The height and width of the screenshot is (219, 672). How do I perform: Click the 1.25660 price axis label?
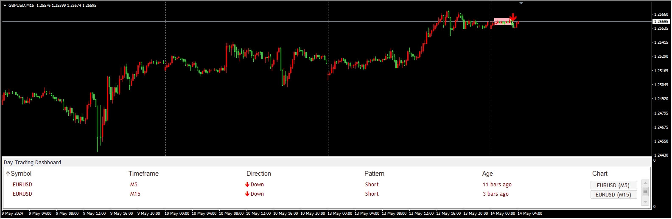click(661, 14)
